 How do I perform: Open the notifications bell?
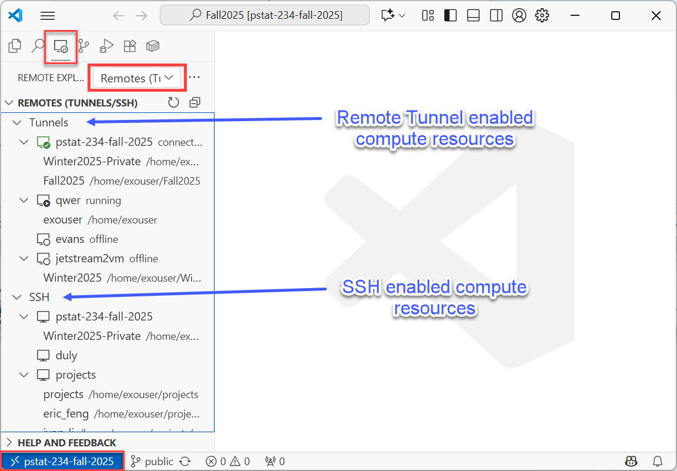(658, 461)
